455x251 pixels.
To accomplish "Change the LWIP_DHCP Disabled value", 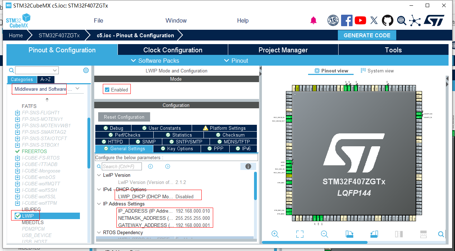I will click(184, 196).
